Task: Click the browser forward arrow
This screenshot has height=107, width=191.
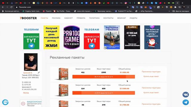Action: [7, 7]
